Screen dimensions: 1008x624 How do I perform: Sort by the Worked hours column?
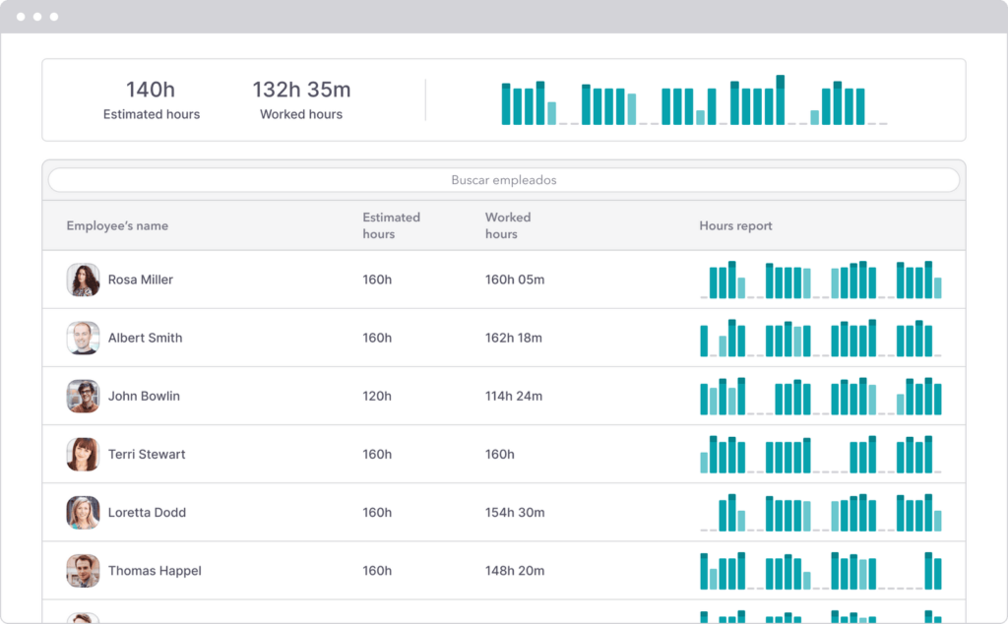click(508, 225)
